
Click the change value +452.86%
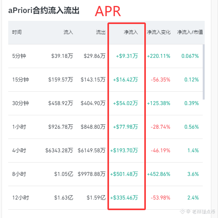[x=159, y=174]
